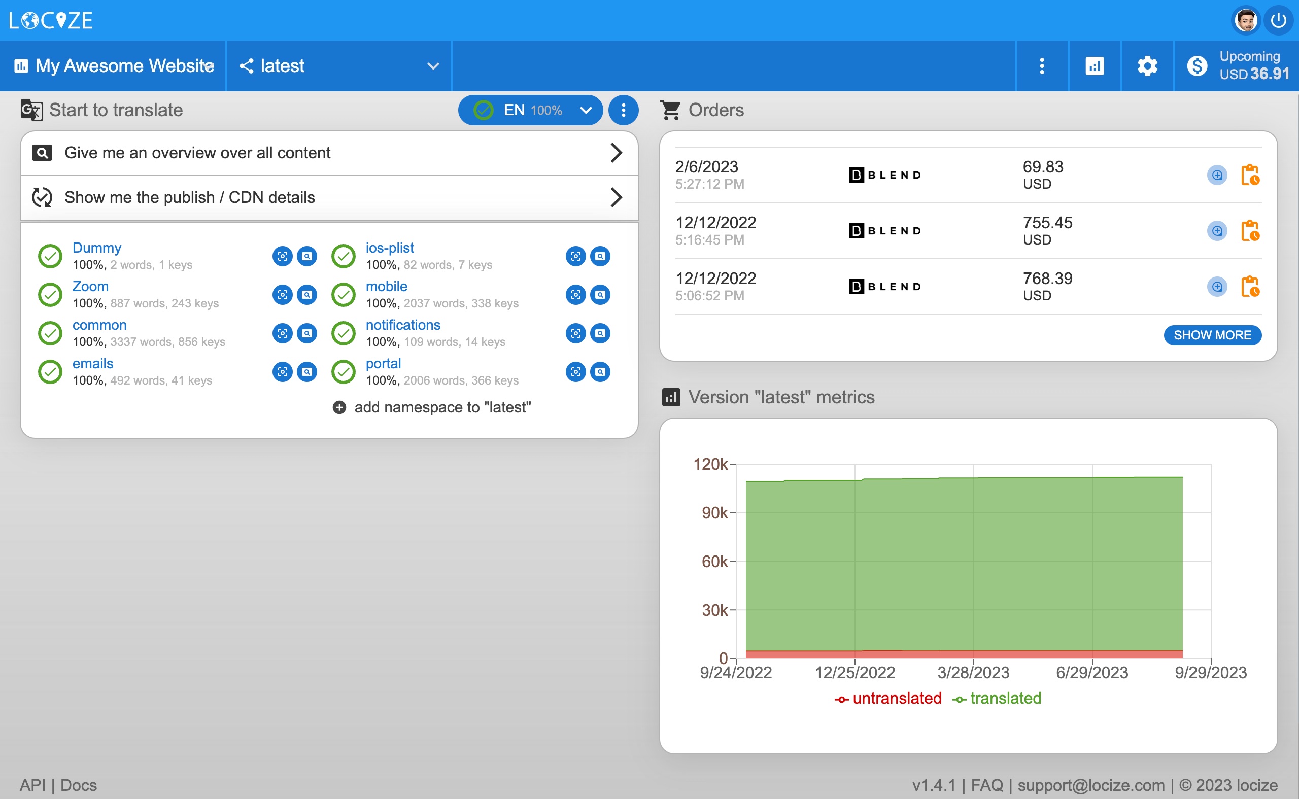Click the focus view icon for Dummy namespace

click(282, 256)
